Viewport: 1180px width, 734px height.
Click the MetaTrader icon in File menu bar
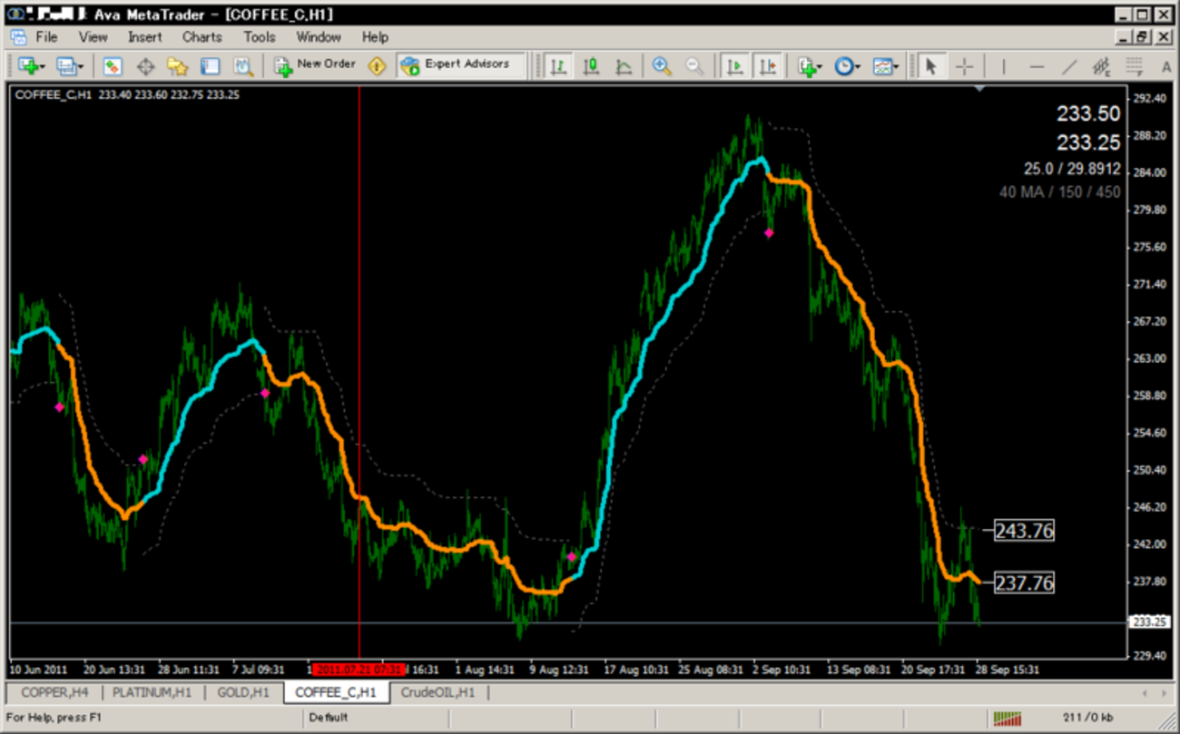(x=18, y=37)
